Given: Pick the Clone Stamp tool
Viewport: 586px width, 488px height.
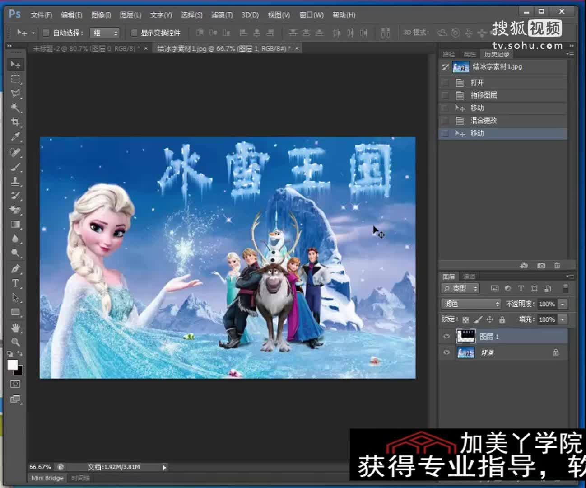Looking at the screenshot, I should click(x=15, y=181).
